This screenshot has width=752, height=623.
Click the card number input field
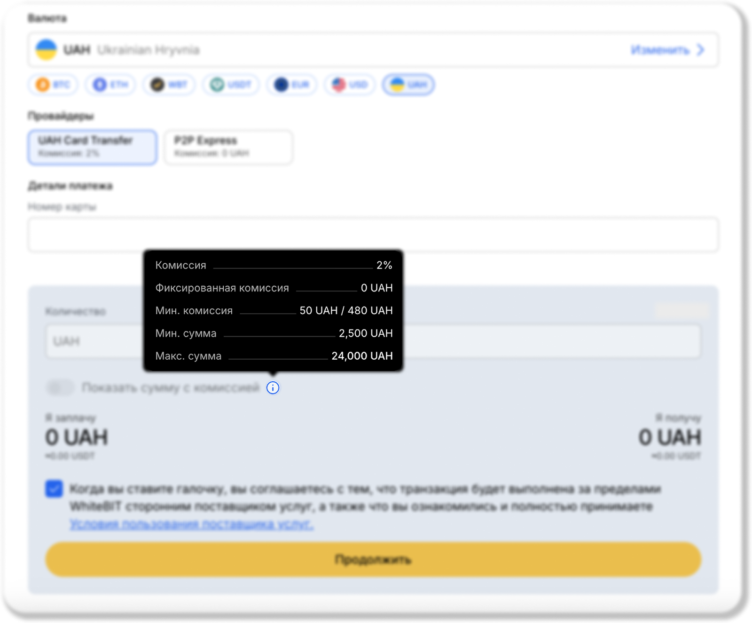(373, 234)
